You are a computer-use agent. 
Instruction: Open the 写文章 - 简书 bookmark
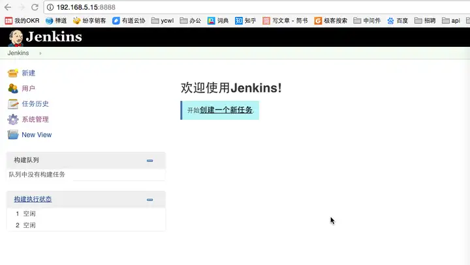(x=285, y=21)
